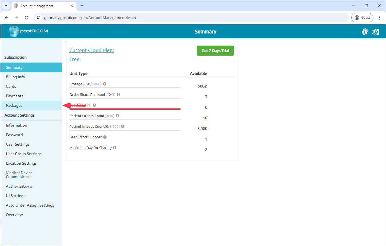Viewport: 386px width, 246px height.
Task: Click the Maximum Day for Sharing info icon
Action: pos(115,148)
